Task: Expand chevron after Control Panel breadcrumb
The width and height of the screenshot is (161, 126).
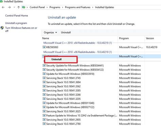Action: tap(47, 7)
